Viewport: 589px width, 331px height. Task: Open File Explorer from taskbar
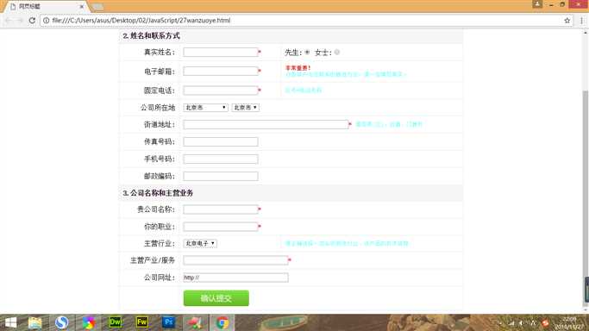35,322
